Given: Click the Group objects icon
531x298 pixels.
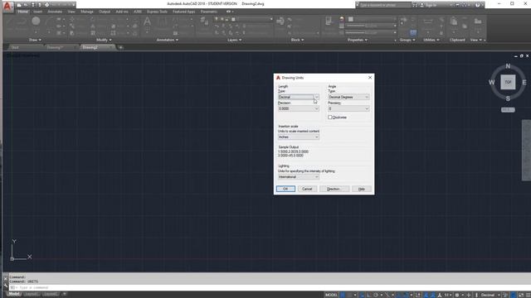Looking at the screenshot, I should pyautogui.click(x=403, y=22).
